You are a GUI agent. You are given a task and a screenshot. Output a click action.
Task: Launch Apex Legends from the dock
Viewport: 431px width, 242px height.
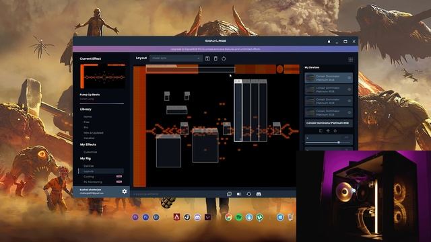(x=176, y=217)
